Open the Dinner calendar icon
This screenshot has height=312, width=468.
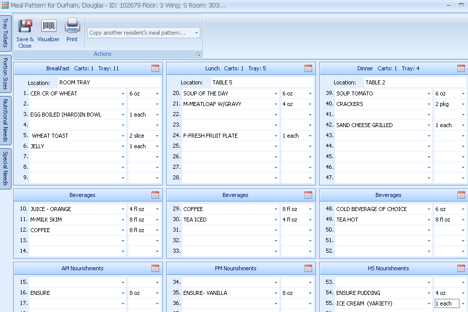click(x=461, y=68)
